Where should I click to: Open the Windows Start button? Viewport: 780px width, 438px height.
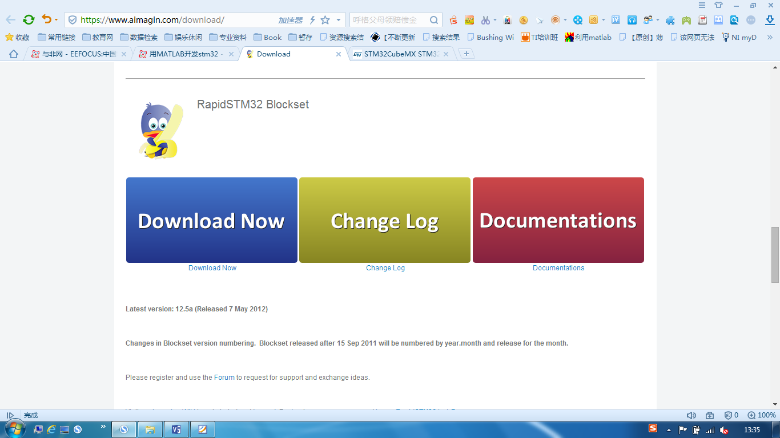[14, 429]
